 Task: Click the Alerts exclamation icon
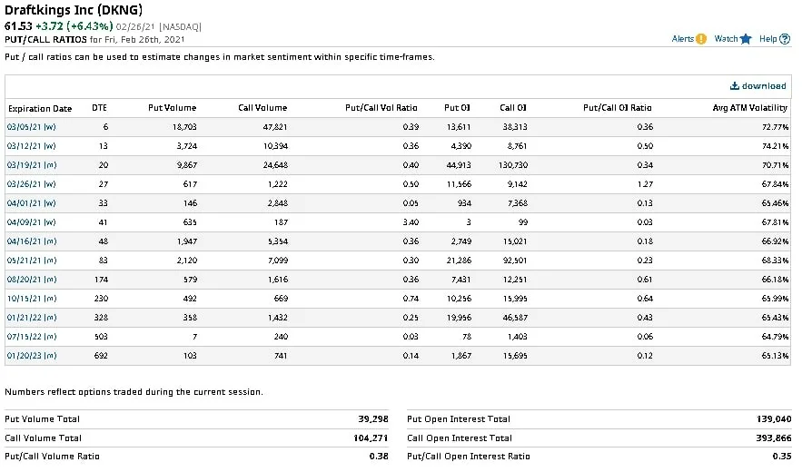click(x=700, y=39)
